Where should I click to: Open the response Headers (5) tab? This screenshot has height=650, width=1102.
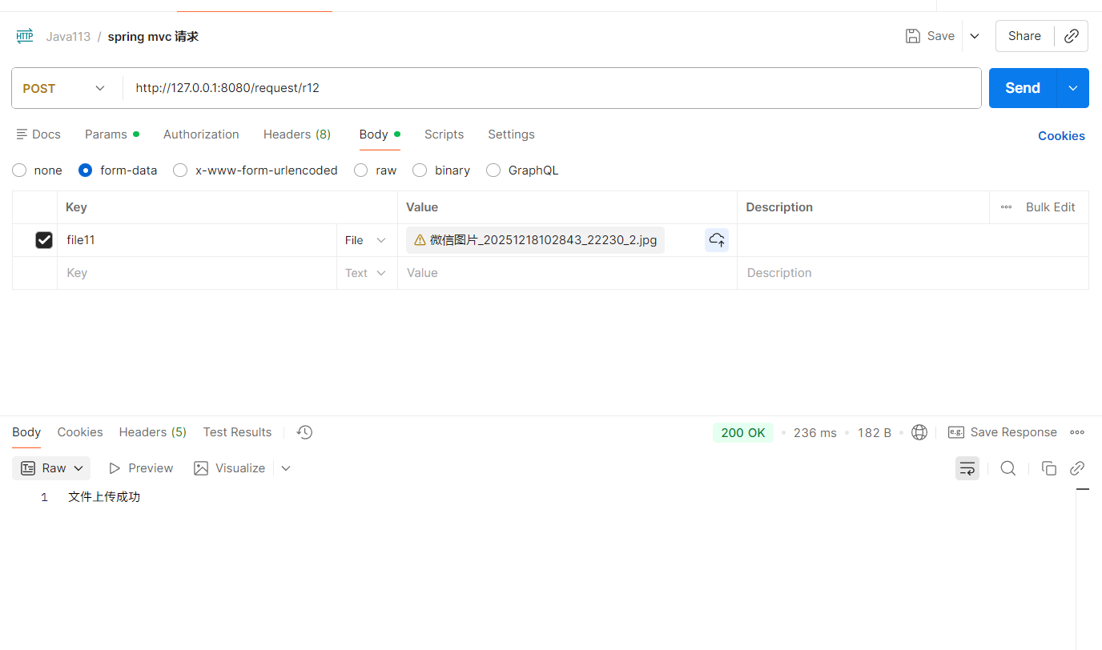pyautogui.click(x=153, y=432)
